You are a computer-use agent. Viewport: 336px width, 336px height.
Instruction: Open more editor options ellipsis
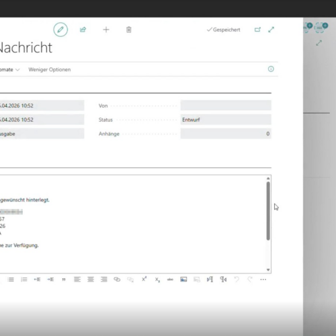(263, 280)
